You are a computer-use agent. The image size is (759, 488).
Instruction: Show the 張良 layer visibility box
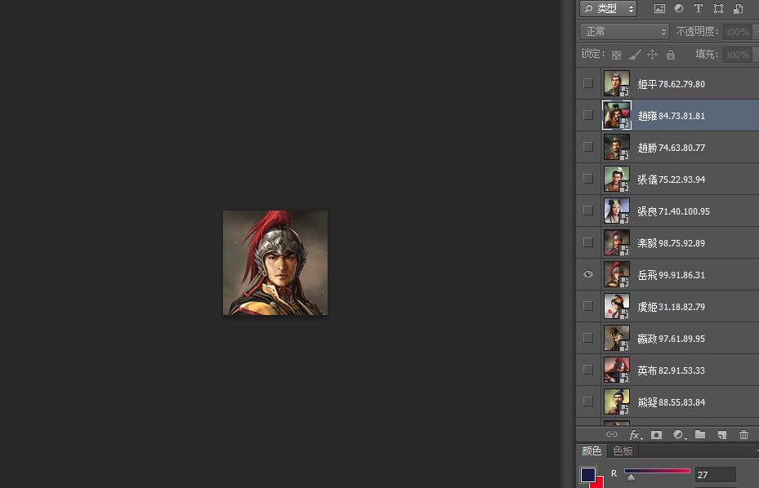pos(587,211)
